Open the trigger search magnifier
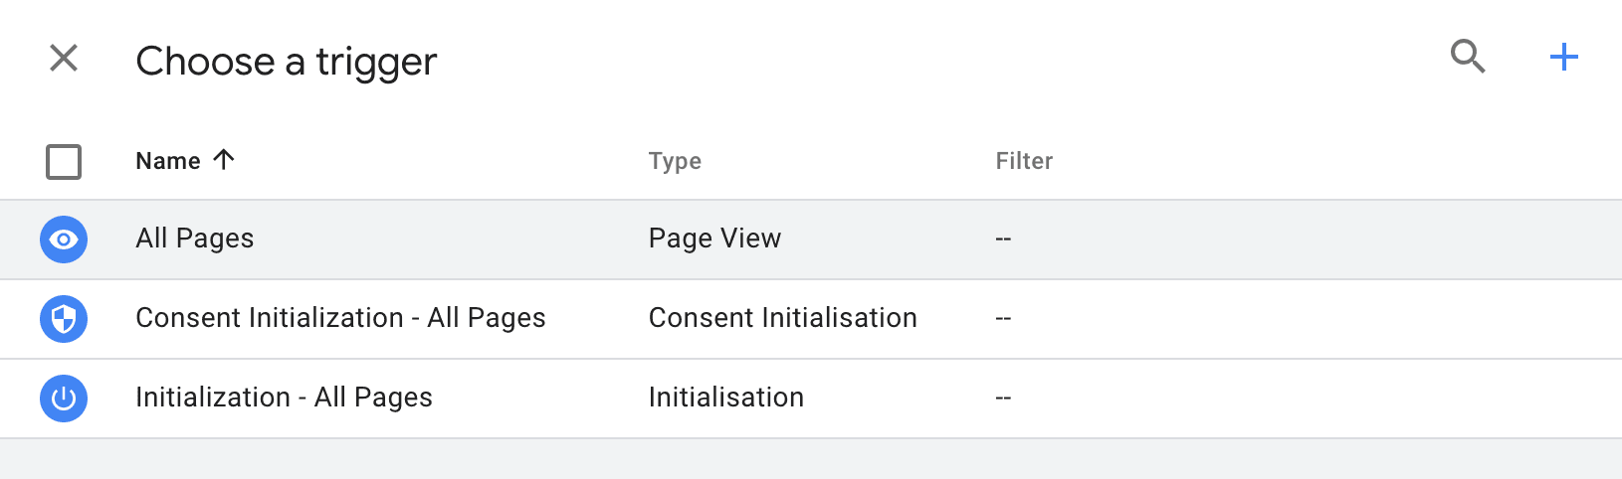The height and width of the screenshot is (479, 1622). pyautogui.click(x=1468, y=57)
